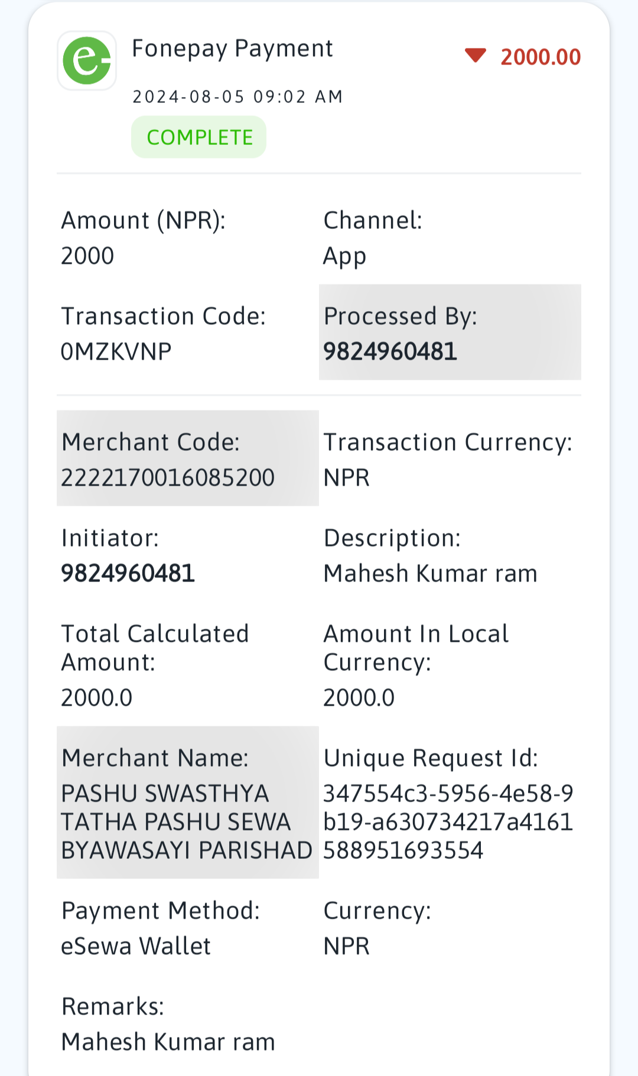
Task: Tap the Transaction Code 0MZKVNP
Action: coord(116,351)
